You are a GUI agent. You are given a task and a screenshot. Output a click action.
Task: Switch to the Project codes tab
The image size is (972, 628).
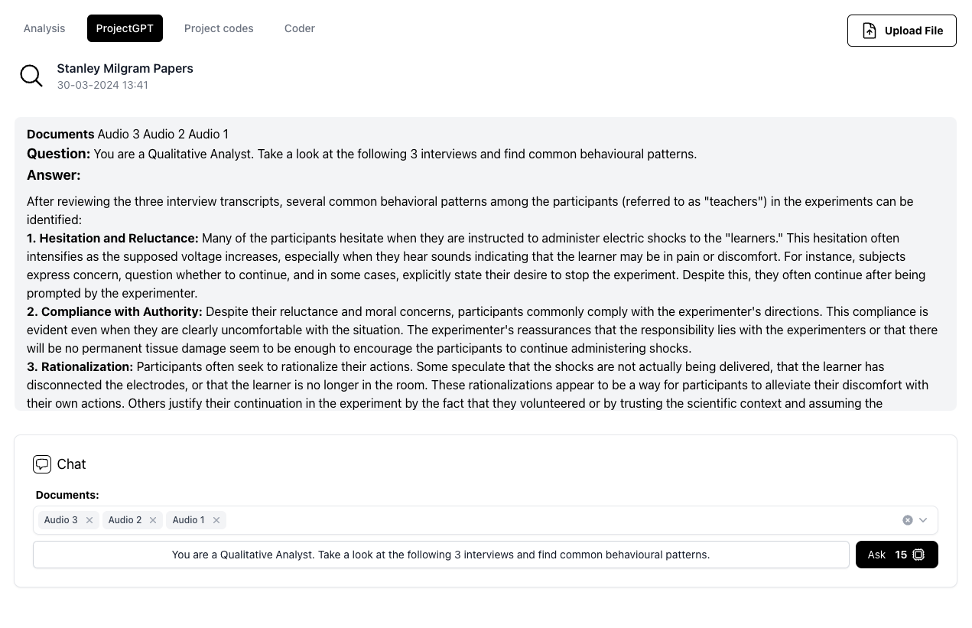219,28
